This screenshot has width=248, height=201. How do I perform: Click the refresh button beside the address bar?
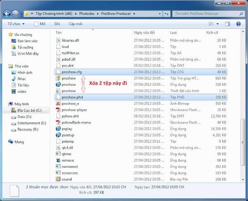(167, 14)
